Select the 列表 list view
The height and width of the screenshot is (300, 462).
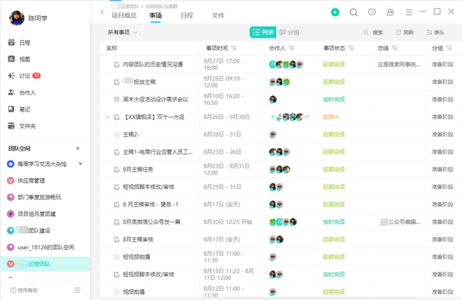click(x=263, y=32)
